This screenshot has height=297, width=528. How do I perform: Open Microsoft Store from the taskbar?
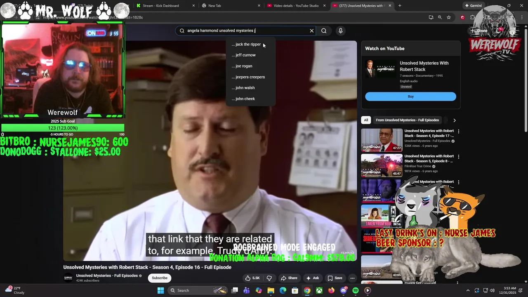coord(295,290)
